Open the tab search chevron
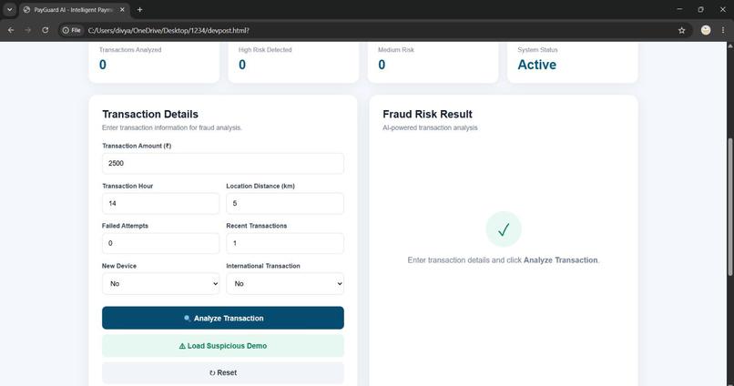This screenshot has height=386, width=734. coord(9,9)
